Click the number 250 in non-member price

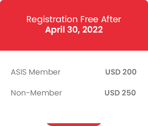tap(129, 93)
